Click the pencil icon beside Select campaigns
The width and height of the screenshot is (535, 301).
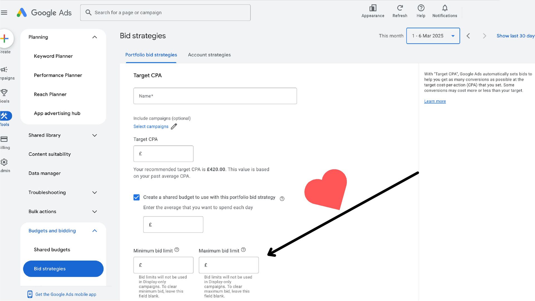174,127
